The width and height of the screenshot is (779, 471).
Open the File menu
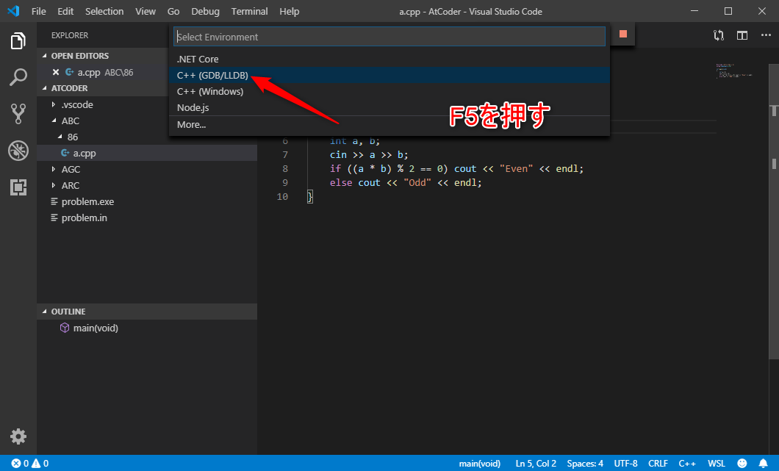[38, 12]
